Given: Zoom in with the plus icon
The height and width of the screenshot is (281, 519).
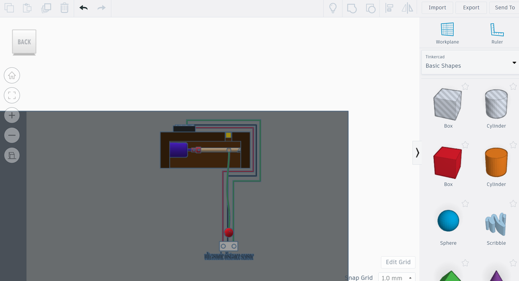Looking at the screenshot, I should coord(12,115).
